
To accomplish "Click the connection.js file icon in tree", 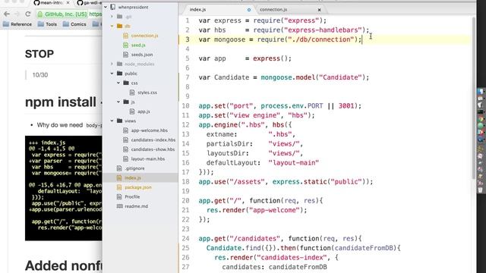I will (x=125, y=36).
